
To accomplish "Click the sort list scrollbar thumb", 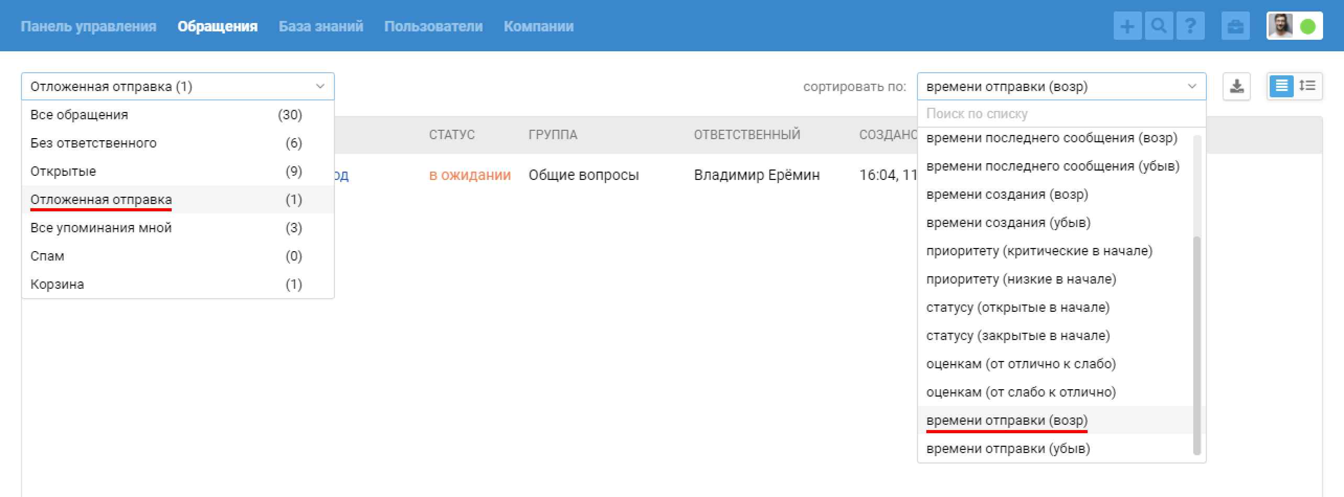I will 1196,346.
